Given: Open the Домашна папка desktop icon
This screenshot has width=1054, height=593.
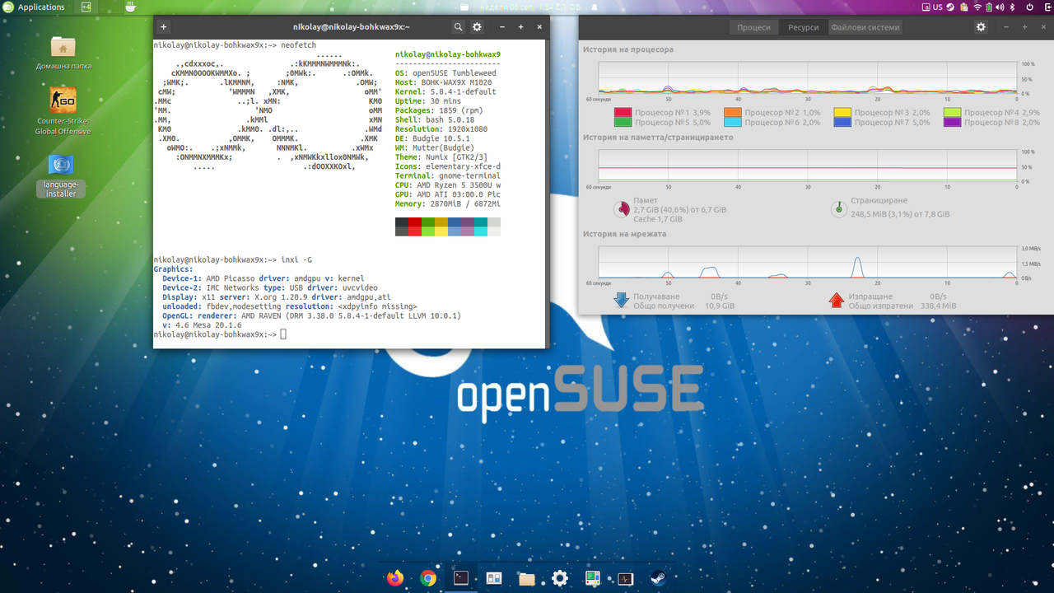Looking at the screenshot, I should click(x=63, y=52).
